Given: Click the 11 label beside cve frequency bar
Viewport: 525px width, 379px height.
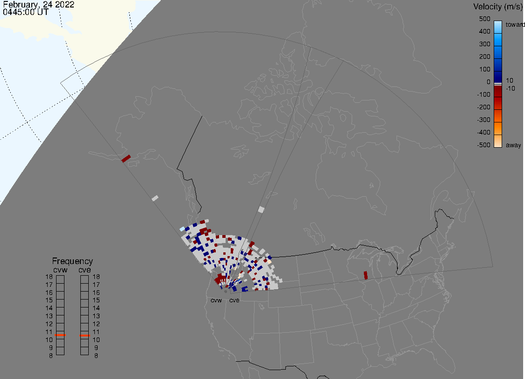Looking at the screenshot, I should [x=96, y=332].
